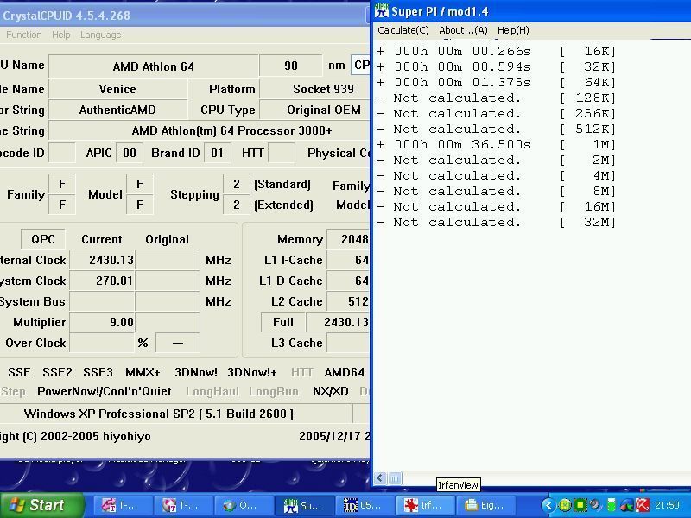Click Windows XP Professional SP2 OS field

pyautogui.click(x=176, y=414)
